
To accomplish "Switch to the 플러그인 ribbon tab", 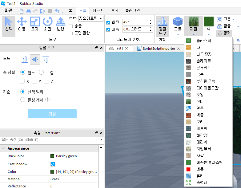I will pos(132,10).
